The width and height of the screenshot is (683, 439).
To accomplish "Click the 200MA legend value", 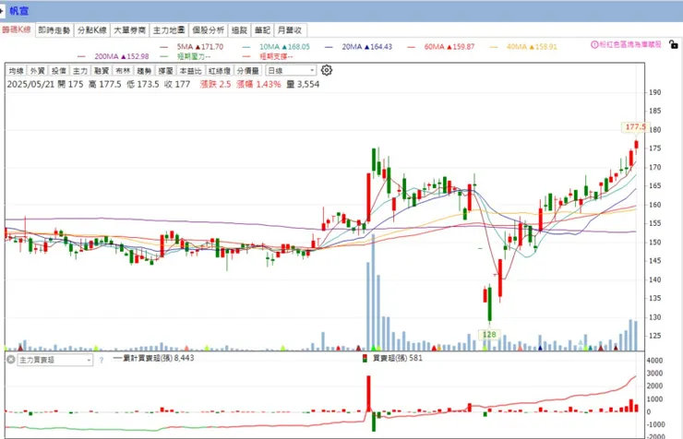I will [135, 56].
